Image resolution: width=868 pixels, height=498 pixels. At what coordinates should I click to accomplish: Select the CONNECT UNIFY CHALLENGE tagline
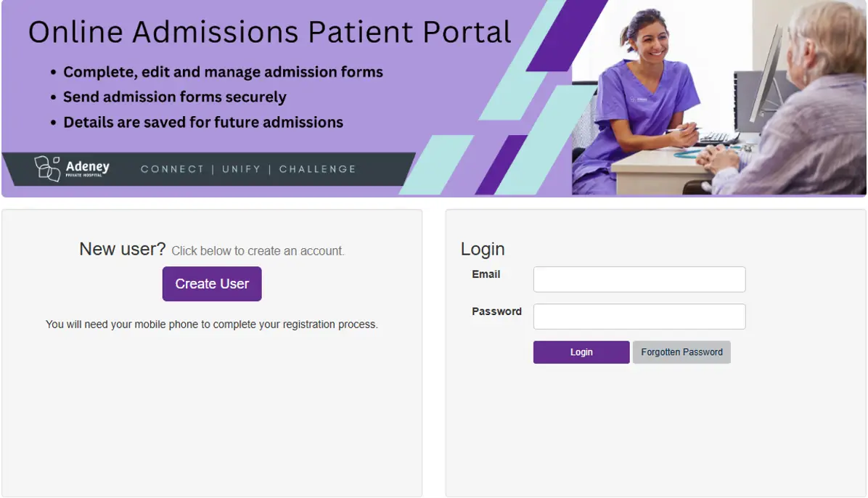(x=247, y=168)
